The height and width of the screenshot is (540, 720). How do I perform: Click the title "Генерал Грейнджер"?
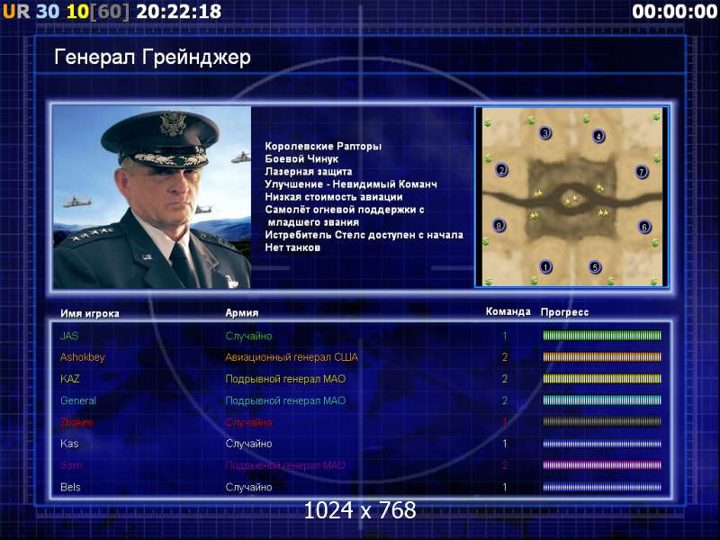[152, 58]
